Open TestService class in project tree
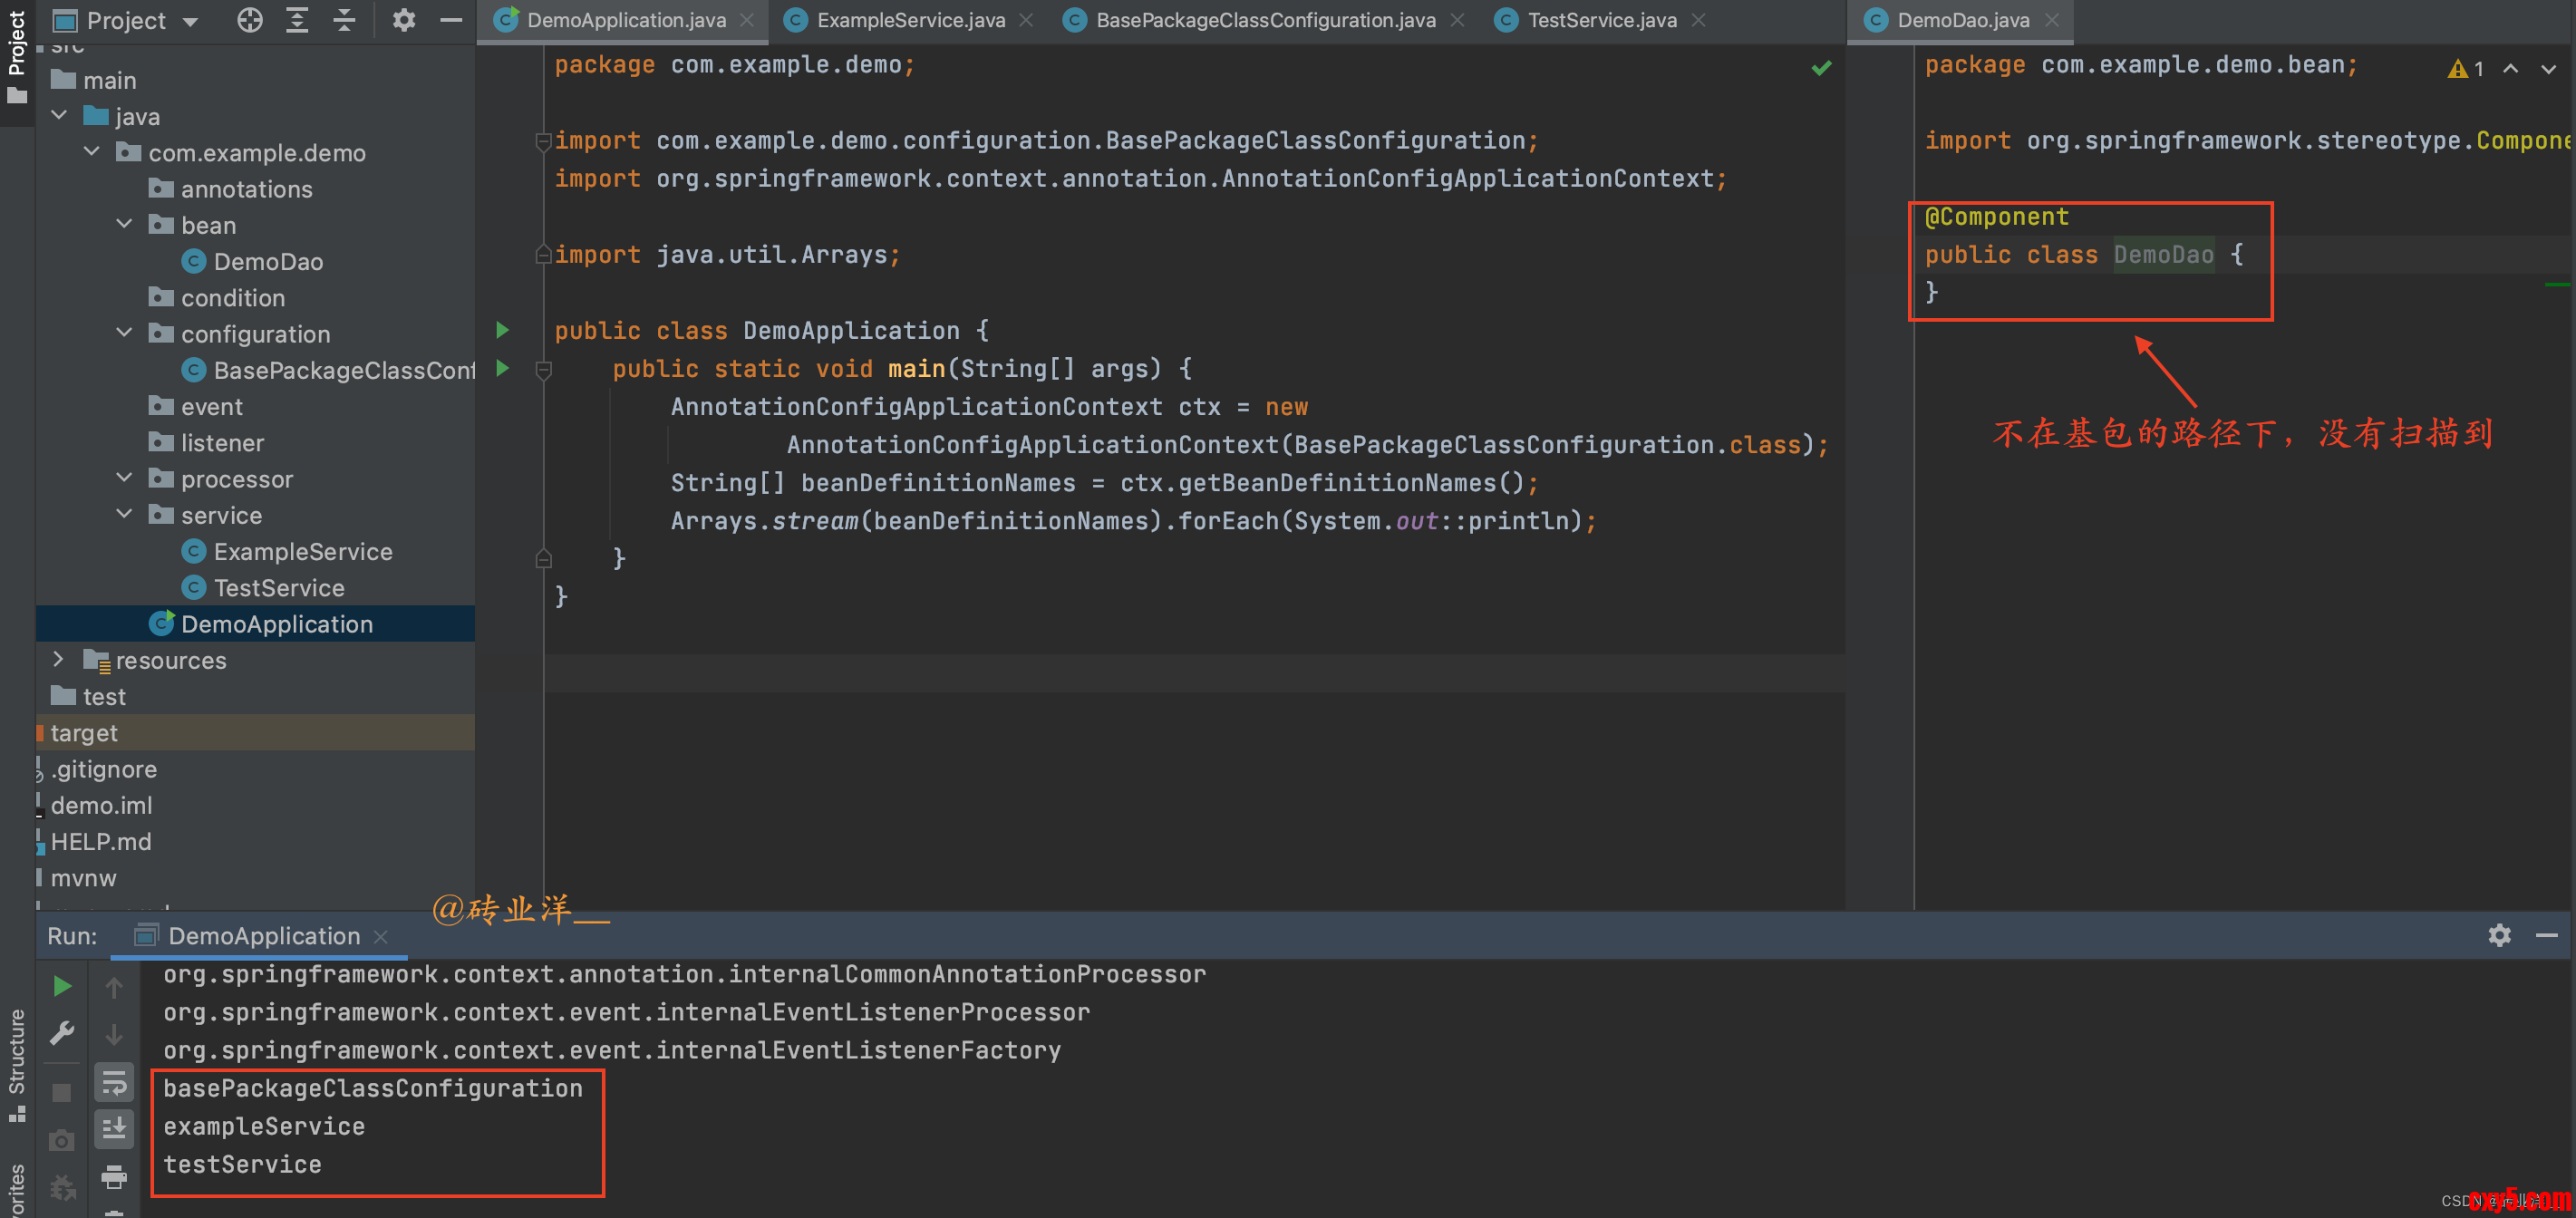This screenshot has height=1218, width=2576. pos(278,588)
